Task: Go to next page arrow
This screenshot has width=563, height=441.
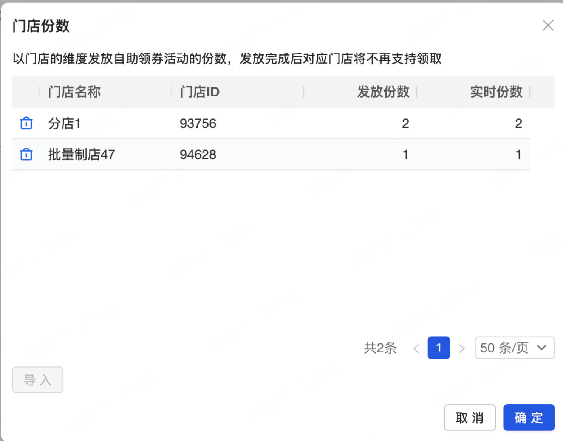Action: point(461,348)
